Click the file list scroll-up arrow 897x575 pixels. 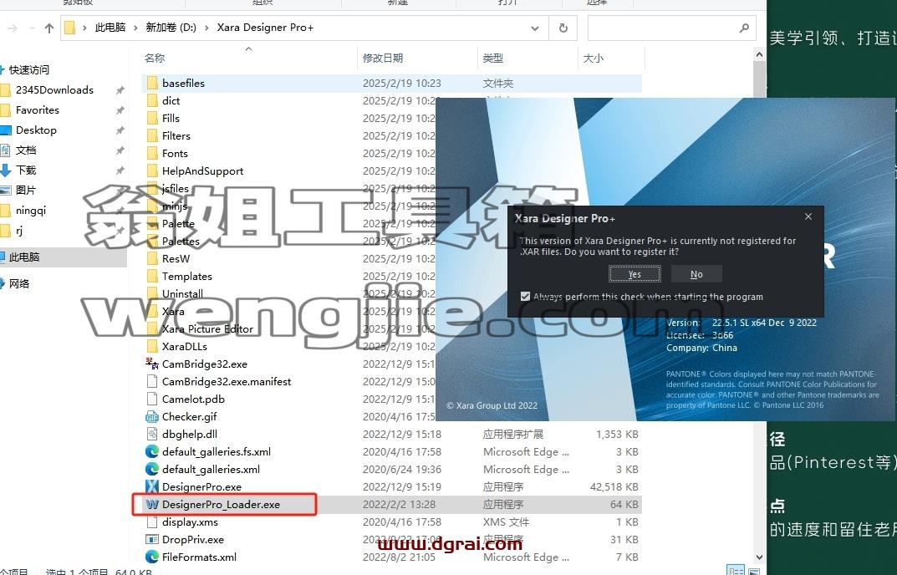point(759,55)
